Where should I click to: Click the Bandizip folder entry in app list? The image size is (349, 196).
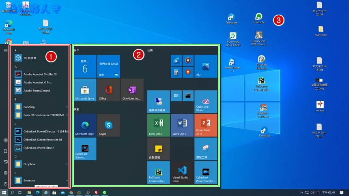[x=41, y=107]
